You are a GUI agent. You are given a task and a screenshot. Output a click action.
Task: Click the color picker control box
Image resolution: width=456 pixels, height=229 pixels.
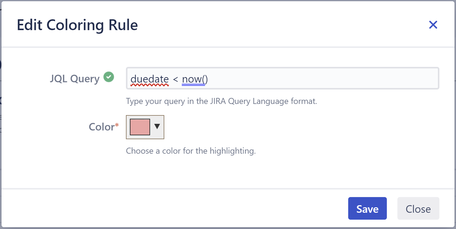point(145,127)
